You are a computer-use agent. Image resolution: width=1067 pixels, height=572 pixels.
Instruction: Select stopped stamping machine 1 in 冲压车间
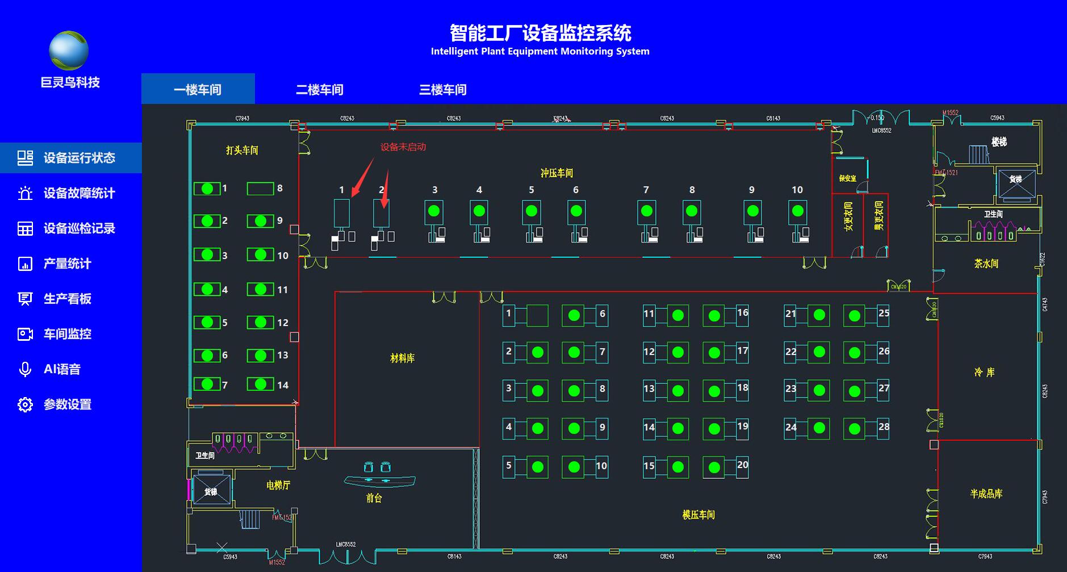[x=341, y=213]
